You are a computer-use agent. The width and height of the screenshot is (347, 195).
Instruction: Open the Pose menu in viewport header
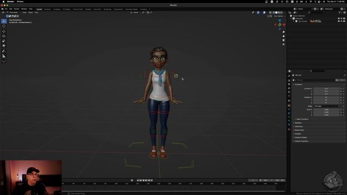[36, 12]
